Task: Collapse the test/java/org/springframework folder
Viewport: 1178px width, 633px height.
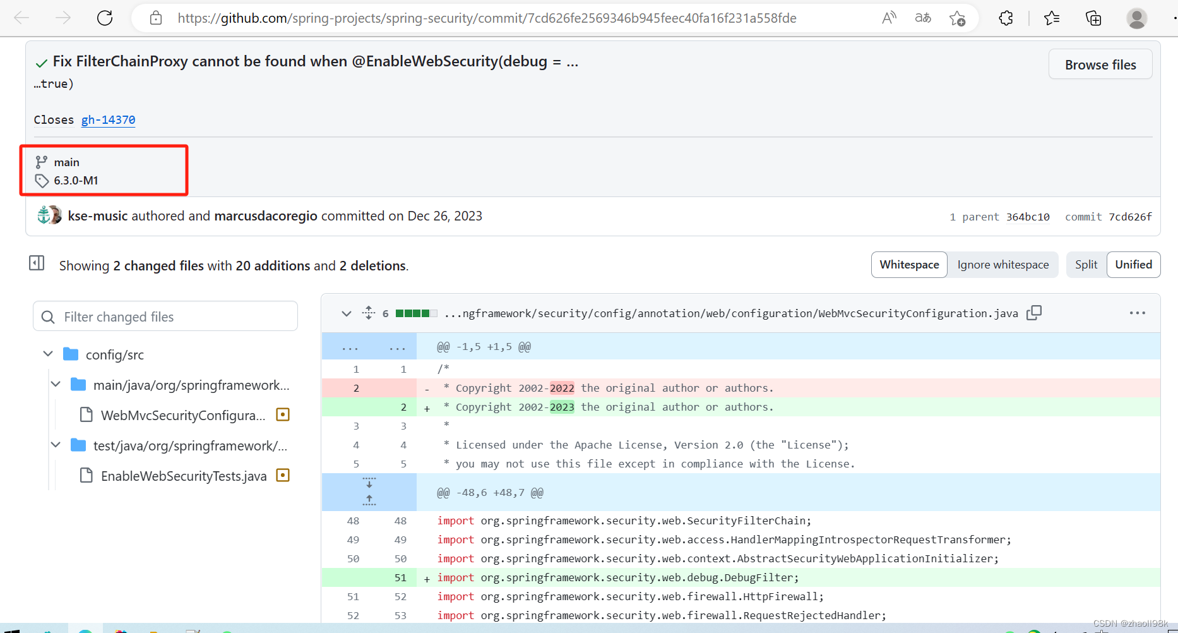Action: [56, 445]
